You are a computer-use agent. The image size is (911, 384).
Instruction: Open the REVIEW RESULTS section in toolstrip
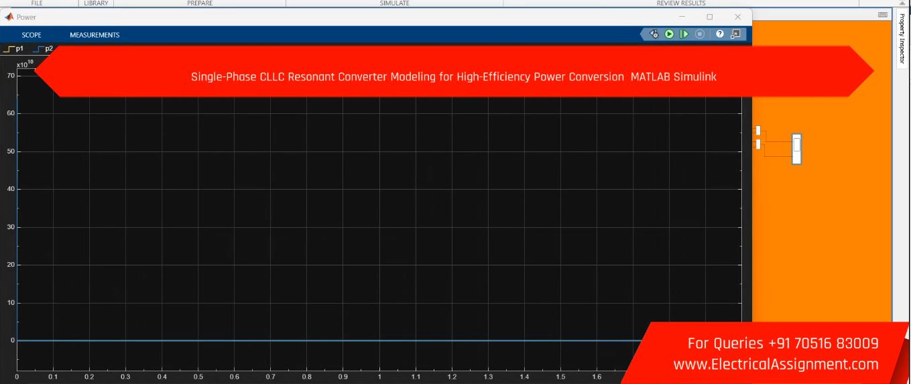pyautogui.click(x=680, y=3)
